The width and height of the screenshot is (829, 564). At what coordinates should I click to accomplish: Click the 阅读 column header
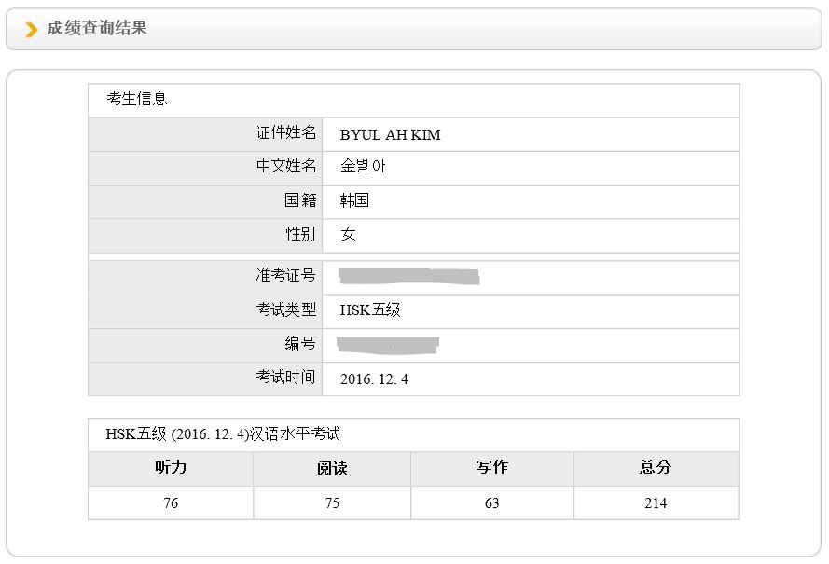click(332, 469)
